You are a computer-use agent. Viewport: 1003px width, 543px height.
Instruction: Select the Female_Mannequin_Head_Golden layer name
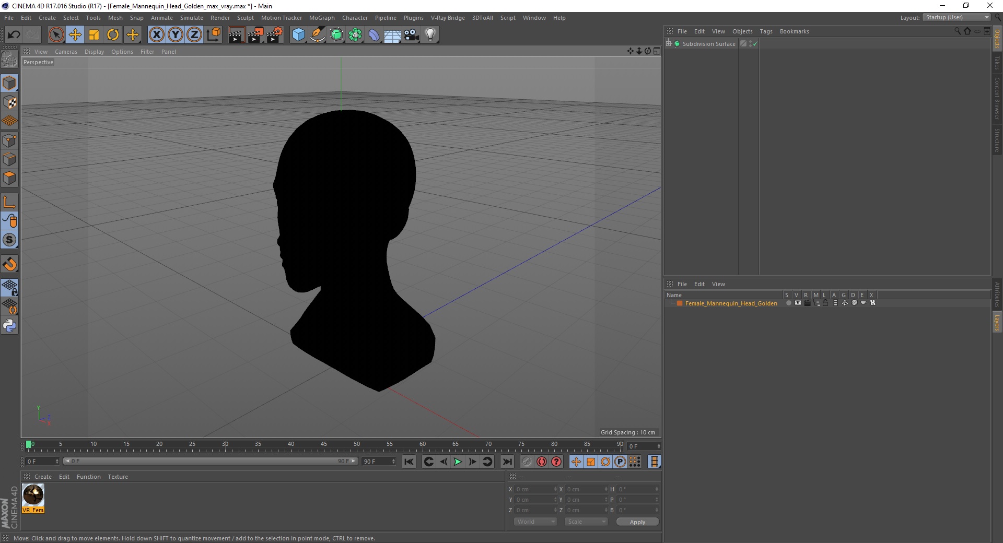[x=731, y=303]
